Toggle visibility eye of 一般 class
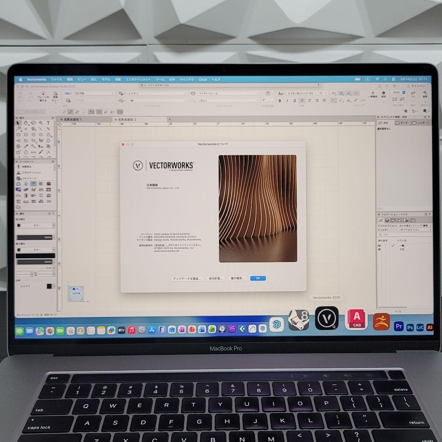Screen dimensions: 442x442 click(x=379, y=246)
